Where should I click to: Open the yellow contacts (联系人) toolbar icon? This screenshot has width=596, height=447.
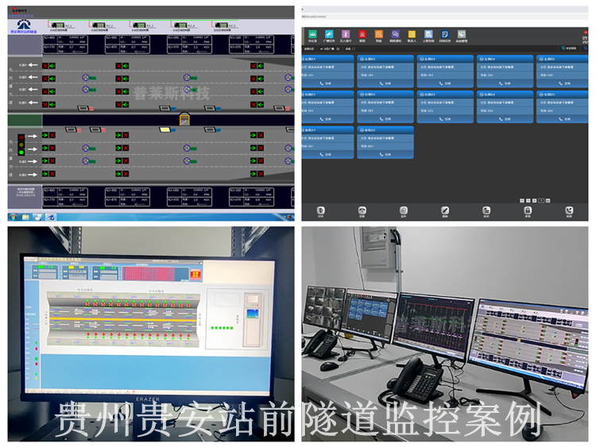pyautogui.click(x=412, y=35)
